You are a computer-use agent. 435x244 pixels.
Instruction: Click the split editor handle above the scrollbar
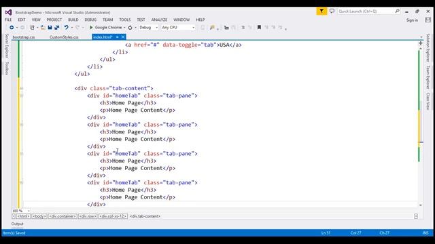421,43
